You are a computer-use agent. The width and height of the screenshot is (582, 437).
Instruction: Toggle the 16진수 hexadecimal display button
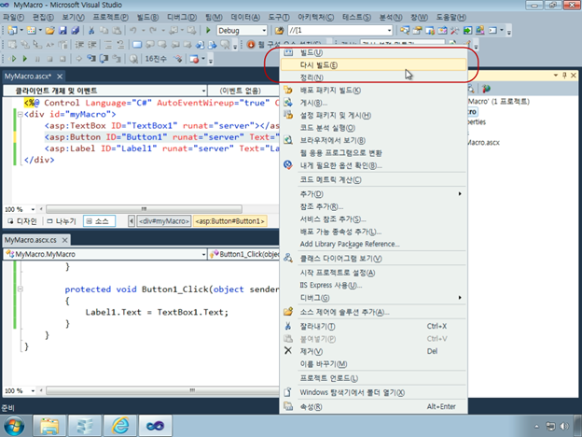coord(156,59)
